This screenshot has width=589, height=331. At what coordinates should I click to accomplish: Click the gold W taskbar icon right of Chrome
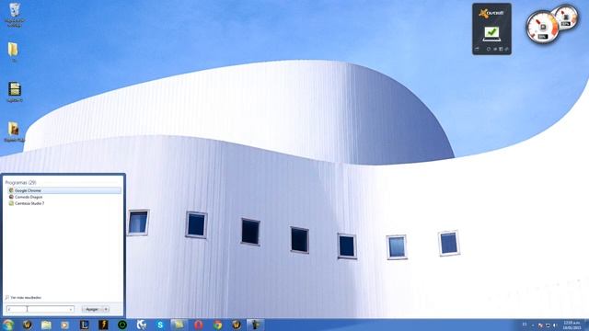pos(237,325)
